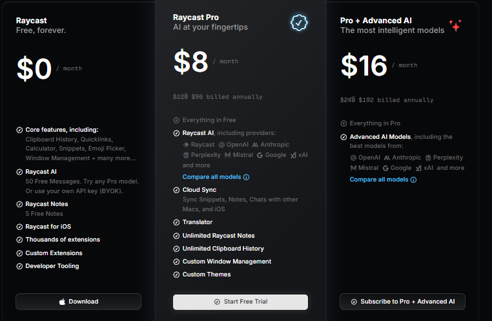Click the checkmark next to Developer Tooling
The image size is (492, 321).
click(x=19, y=266)
